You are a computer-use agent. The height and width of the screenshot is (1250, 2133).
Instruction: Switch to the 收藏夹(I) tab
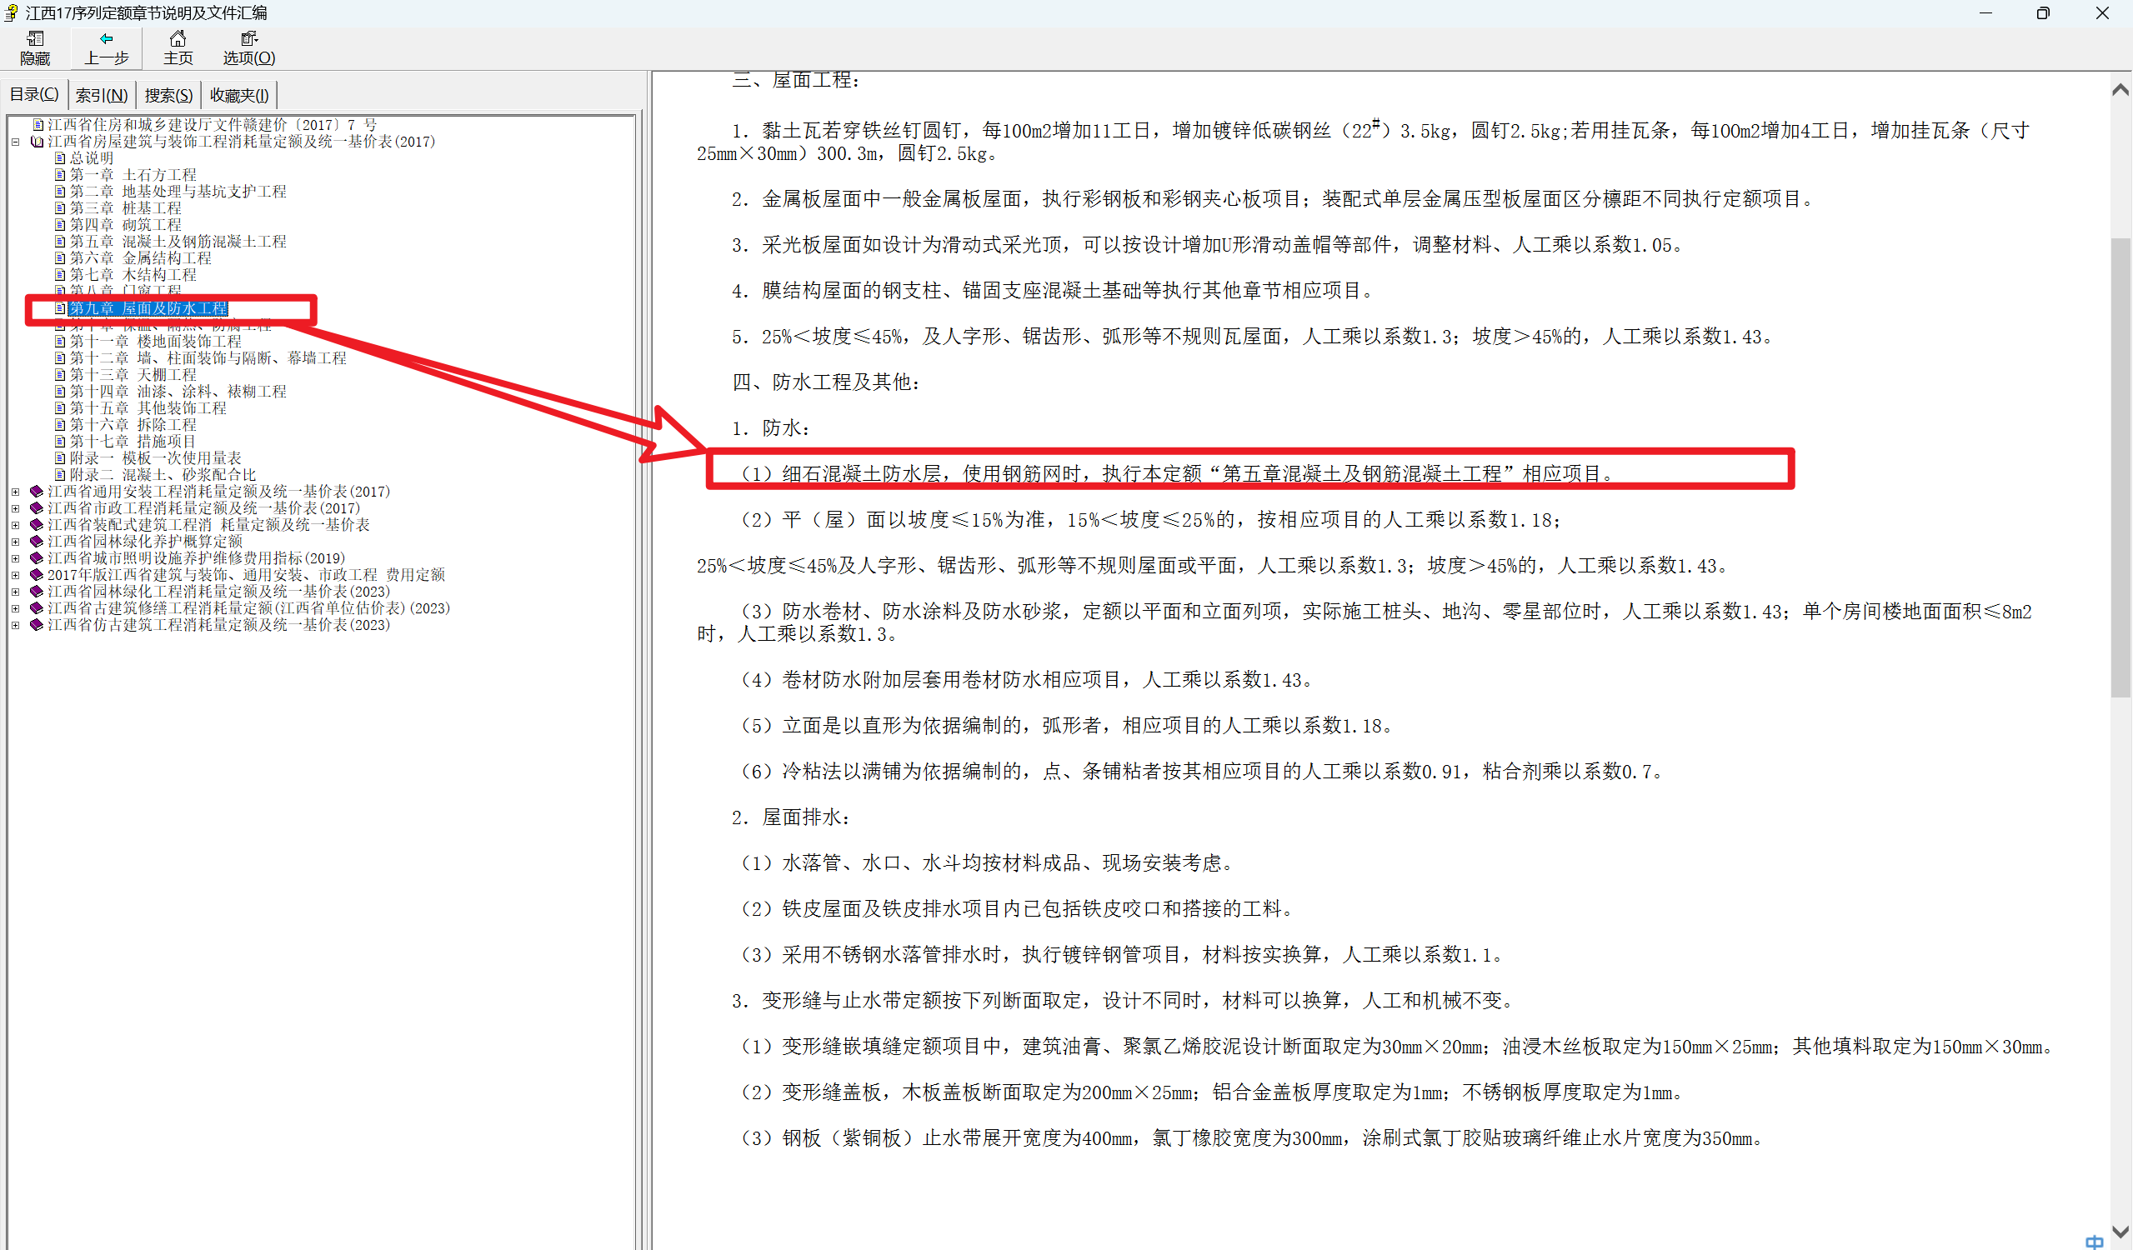click(239, 95)
